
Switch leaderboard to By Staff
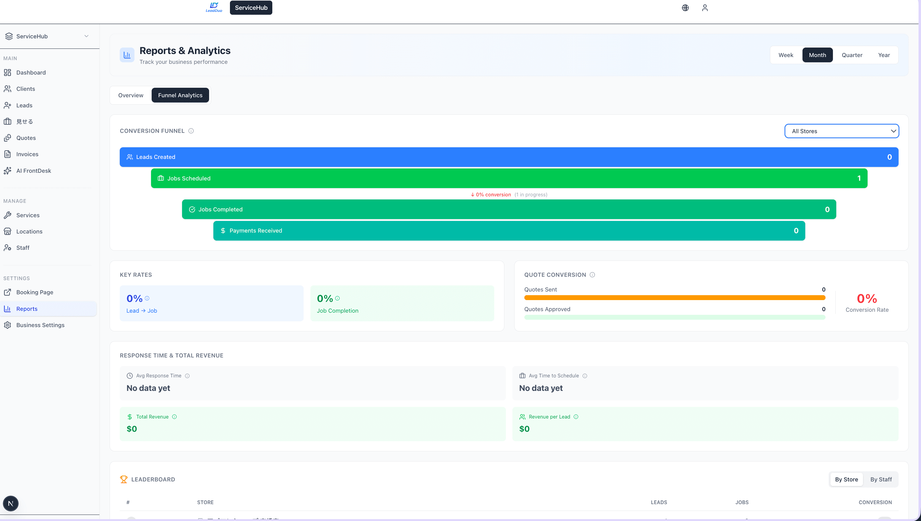881,479
